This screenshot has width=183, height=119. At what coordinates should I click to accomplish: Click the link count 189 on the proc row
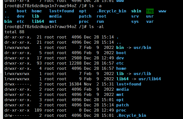38,110
